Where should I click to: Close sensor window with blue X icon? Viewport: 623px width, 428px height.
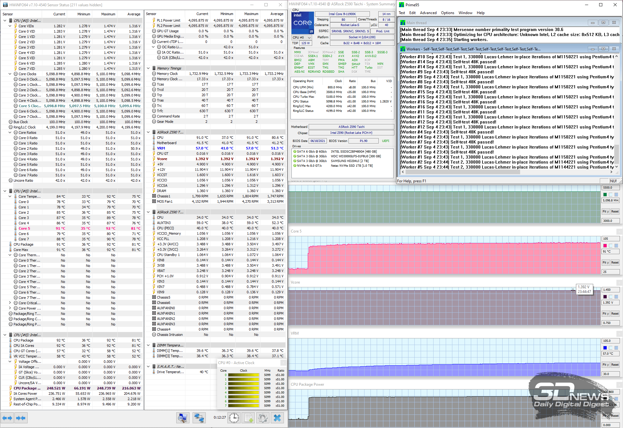[277, 418]
